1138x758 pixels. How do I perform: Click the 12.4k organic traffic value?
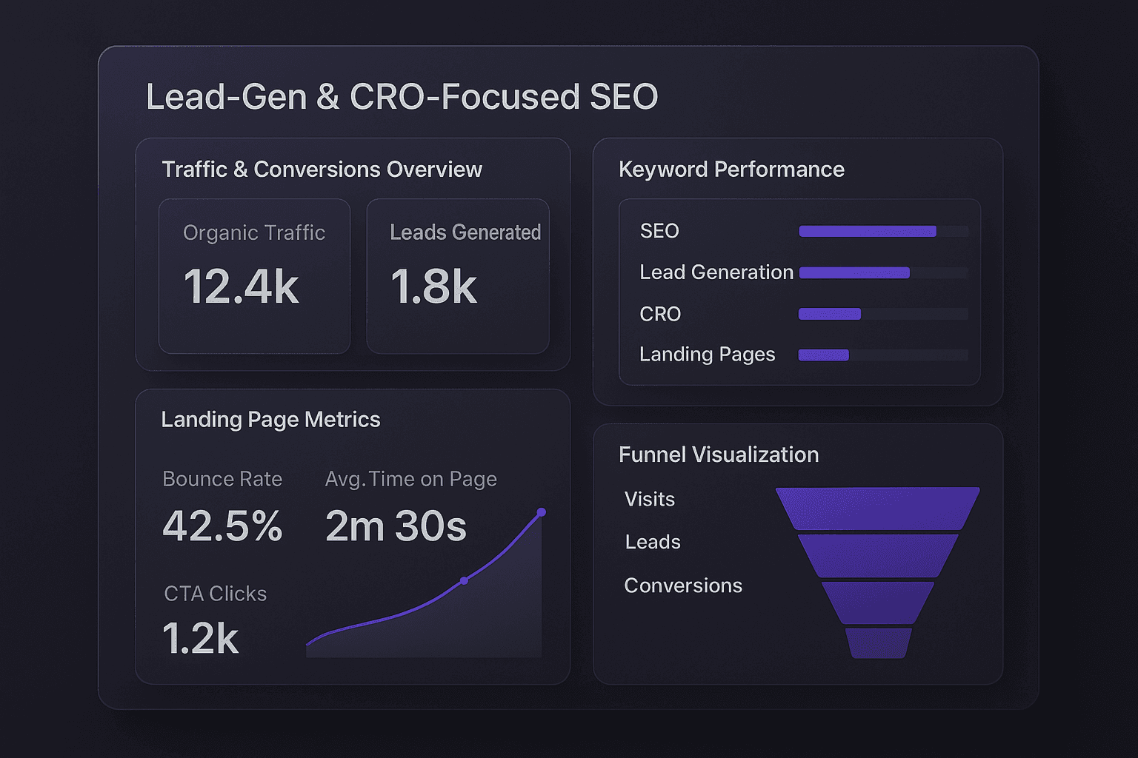(241, 286)
